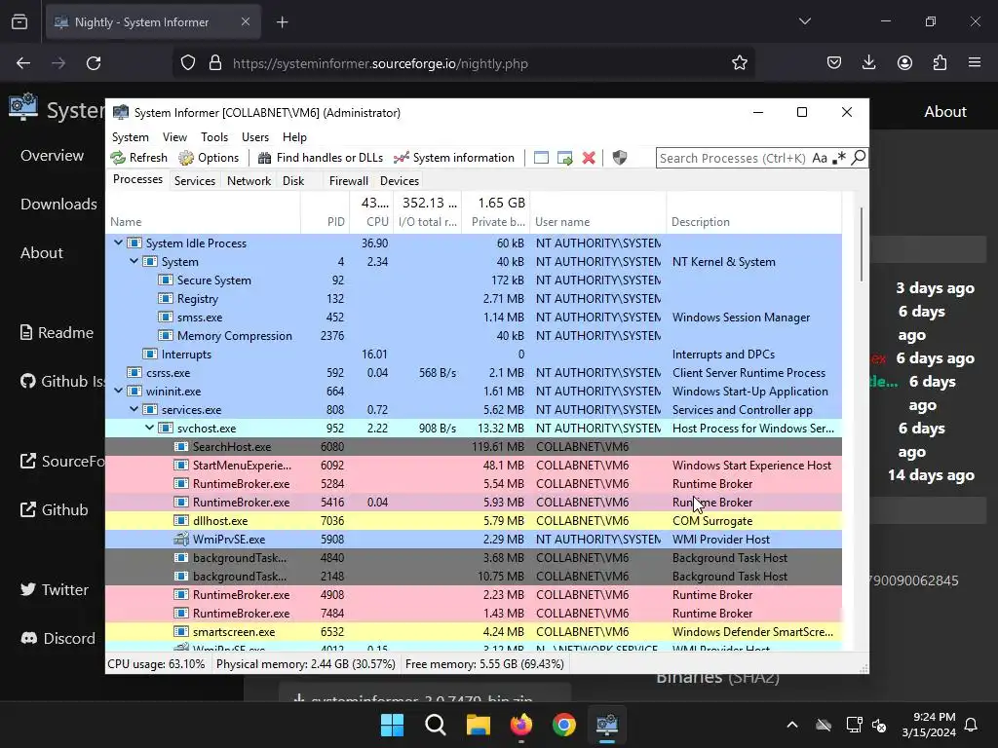The width and height of the screenshot is (998, 748).
Task: Open the System menu
Action: (x=131, y=136)
